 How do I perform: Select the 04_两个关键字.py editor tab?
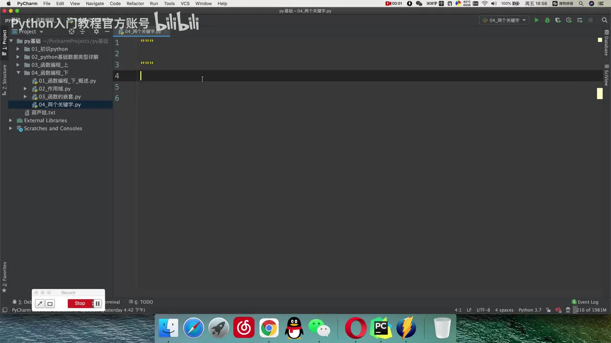tap(141, 31)
